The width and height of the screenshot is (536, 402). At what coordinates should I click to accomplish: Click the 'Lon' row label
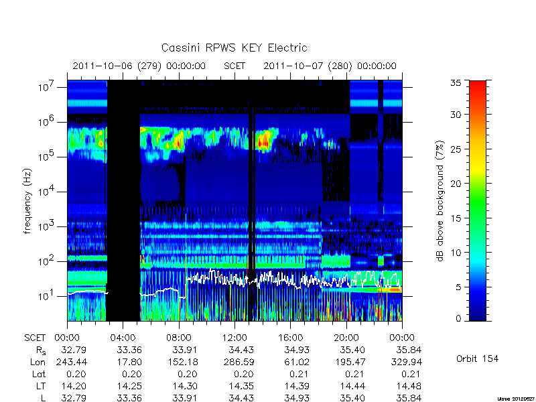(38, 362)
